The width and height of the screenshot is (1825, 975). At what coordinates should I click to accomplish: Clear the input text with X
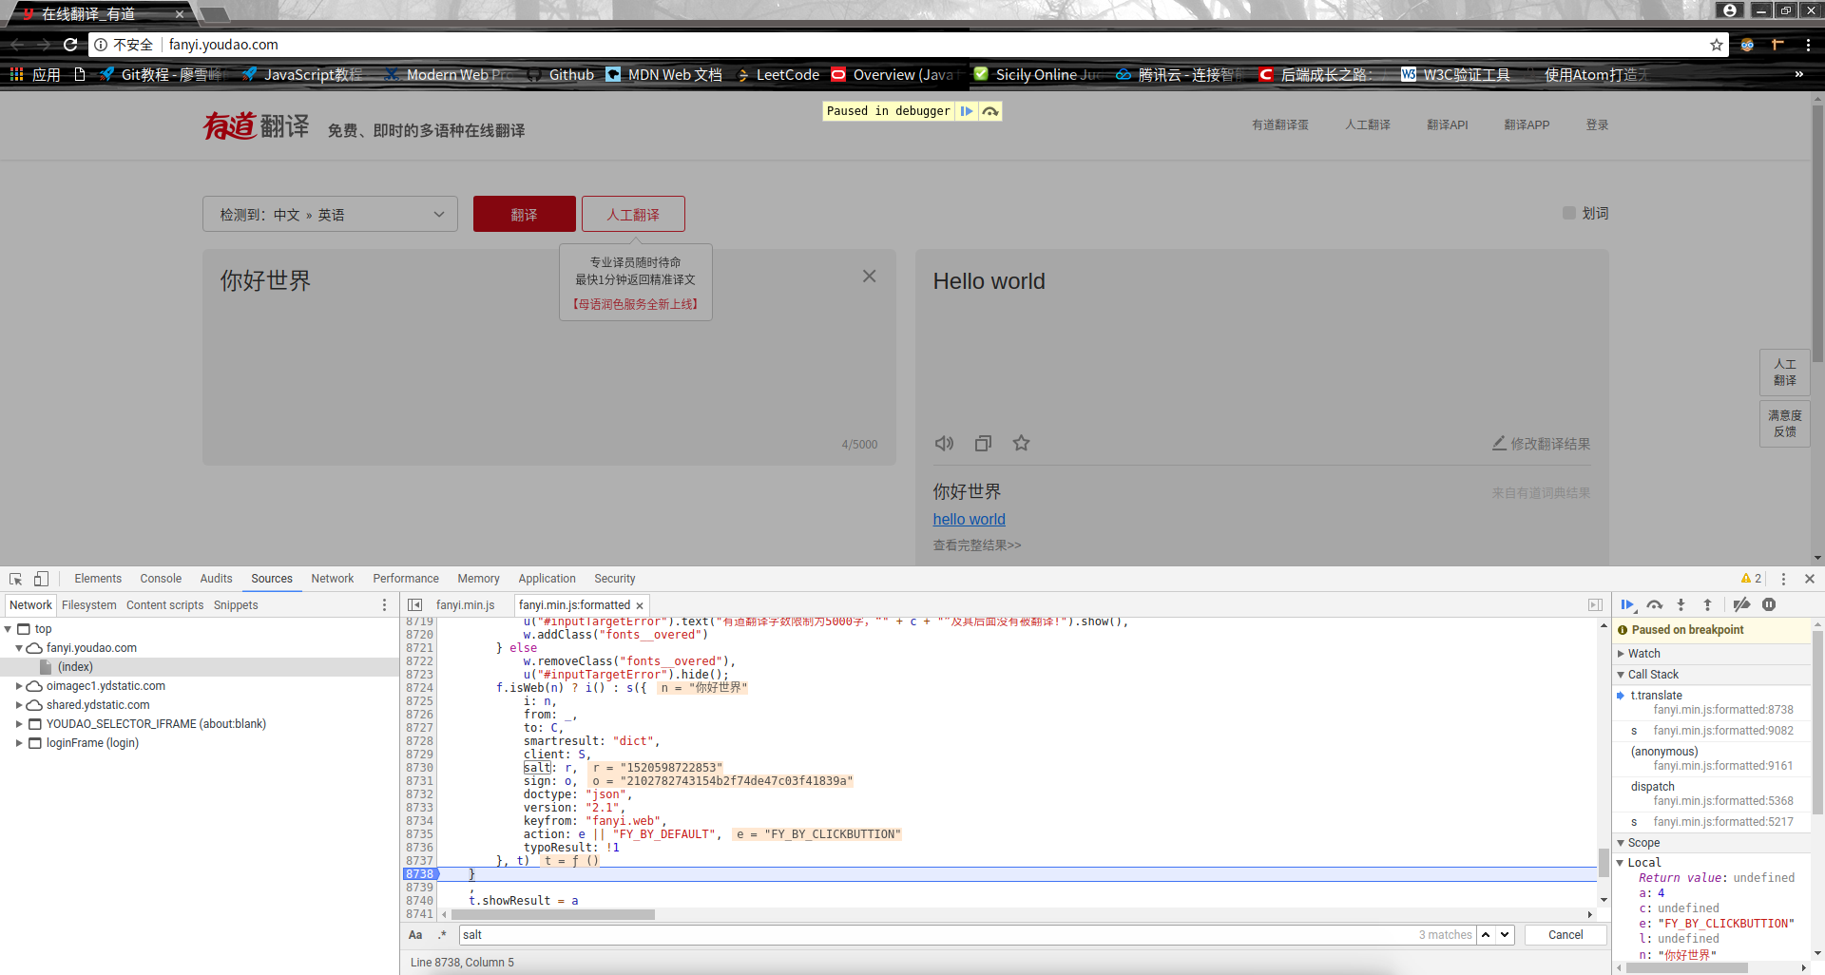tap(869, 277)
